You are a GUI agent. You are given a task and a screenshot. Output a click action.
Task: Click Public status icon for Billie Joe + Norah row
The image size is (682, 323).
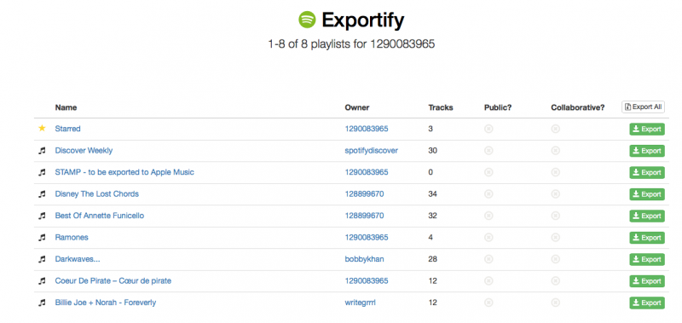point(488,303)
